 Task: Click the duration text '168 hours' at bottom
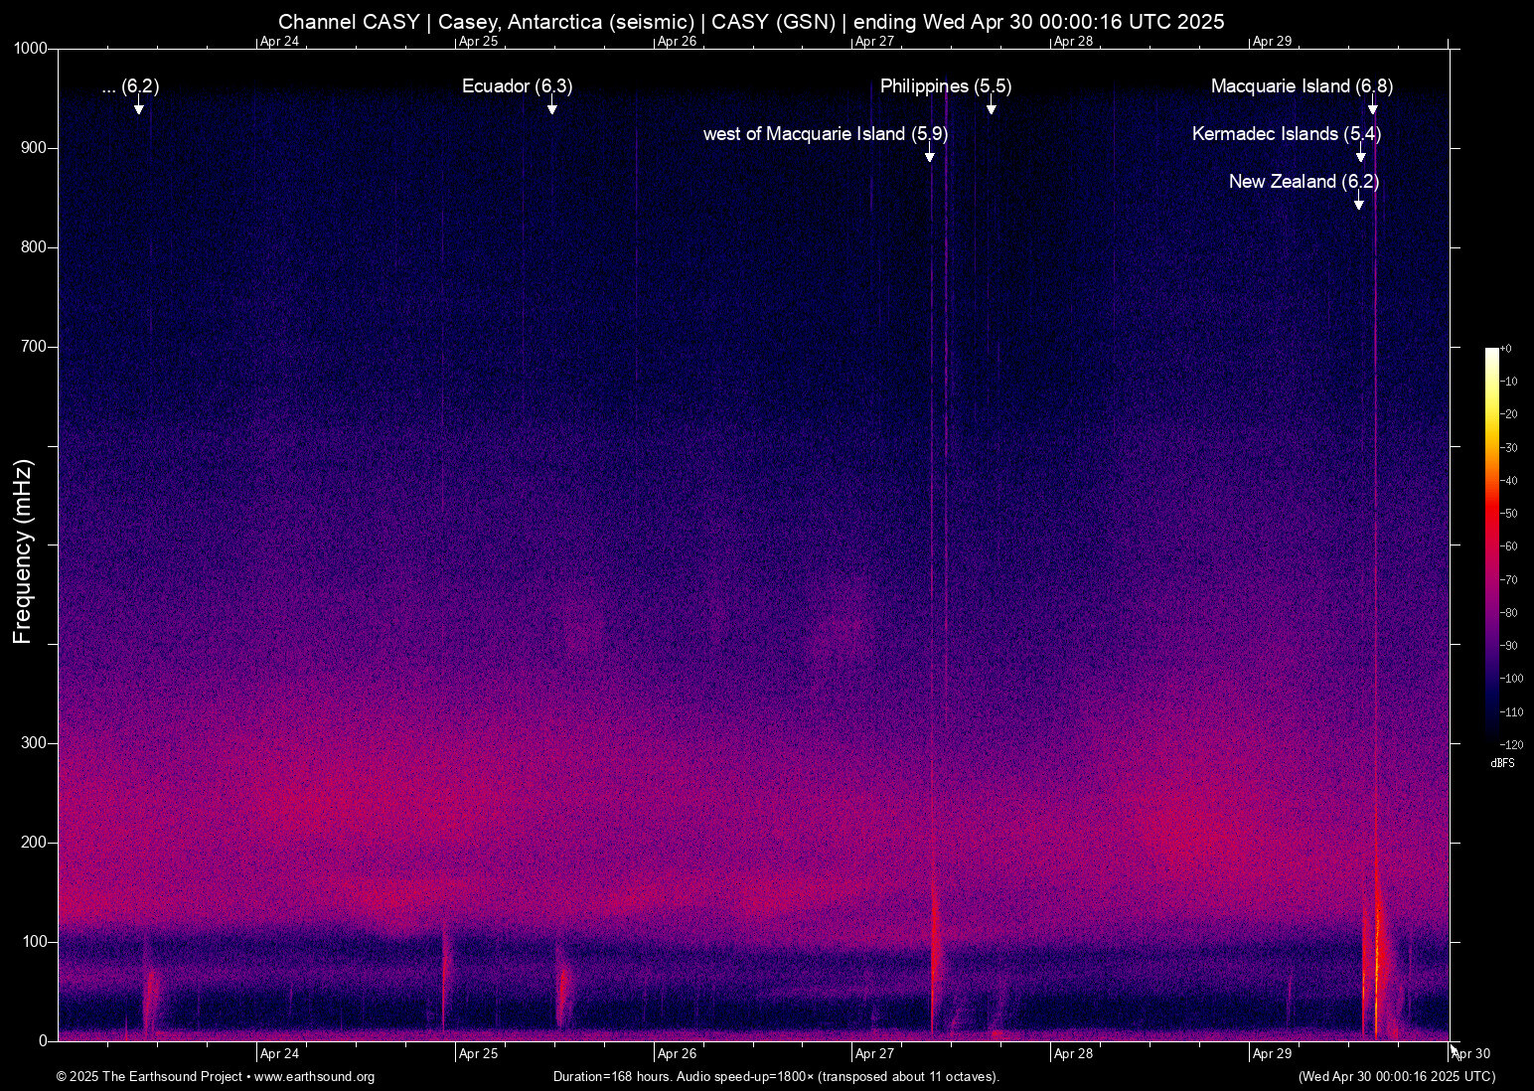(x=636, y=1077)
